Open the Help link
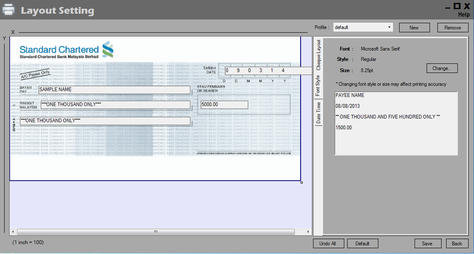Screen dimensions: 474x254 click(464, 14)
